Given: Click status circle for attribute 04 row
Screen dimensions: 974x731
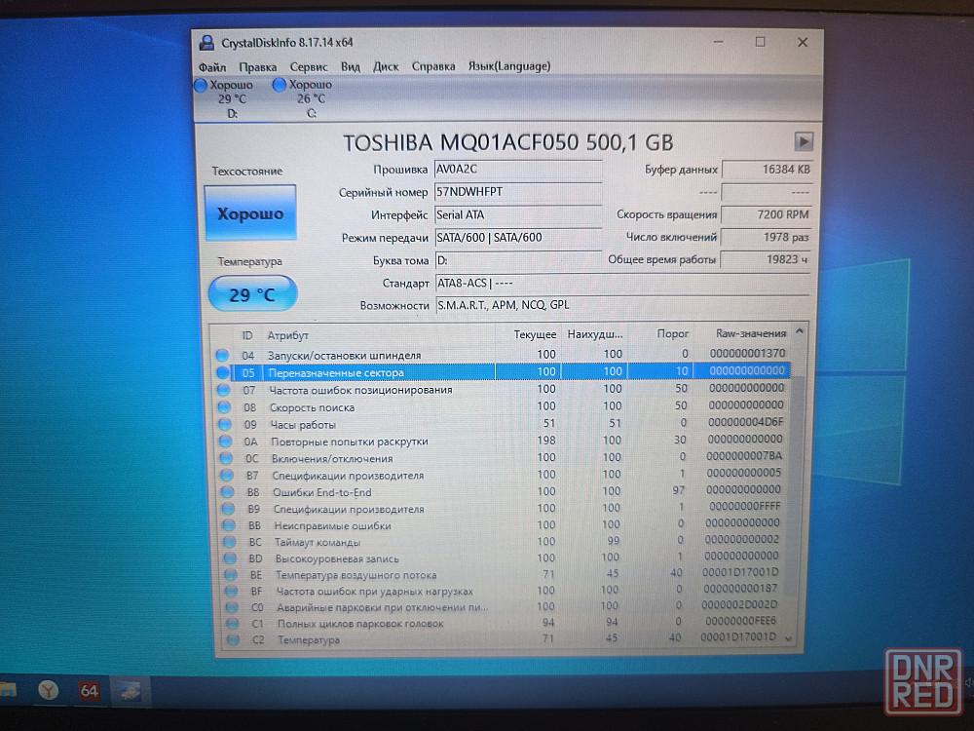Looking at the screenshot, I should (x=222, y=355).
